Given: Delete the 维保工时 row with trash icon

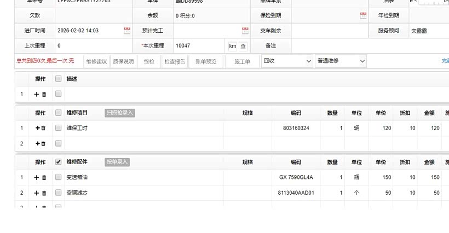Looking at the screenshot, I should (x=44, y=128).
